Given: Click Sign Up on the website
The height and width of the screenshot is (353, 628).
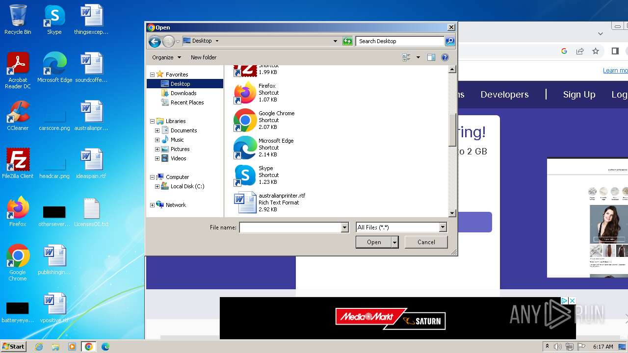Looking at the screenshot, I should (579, 95).
